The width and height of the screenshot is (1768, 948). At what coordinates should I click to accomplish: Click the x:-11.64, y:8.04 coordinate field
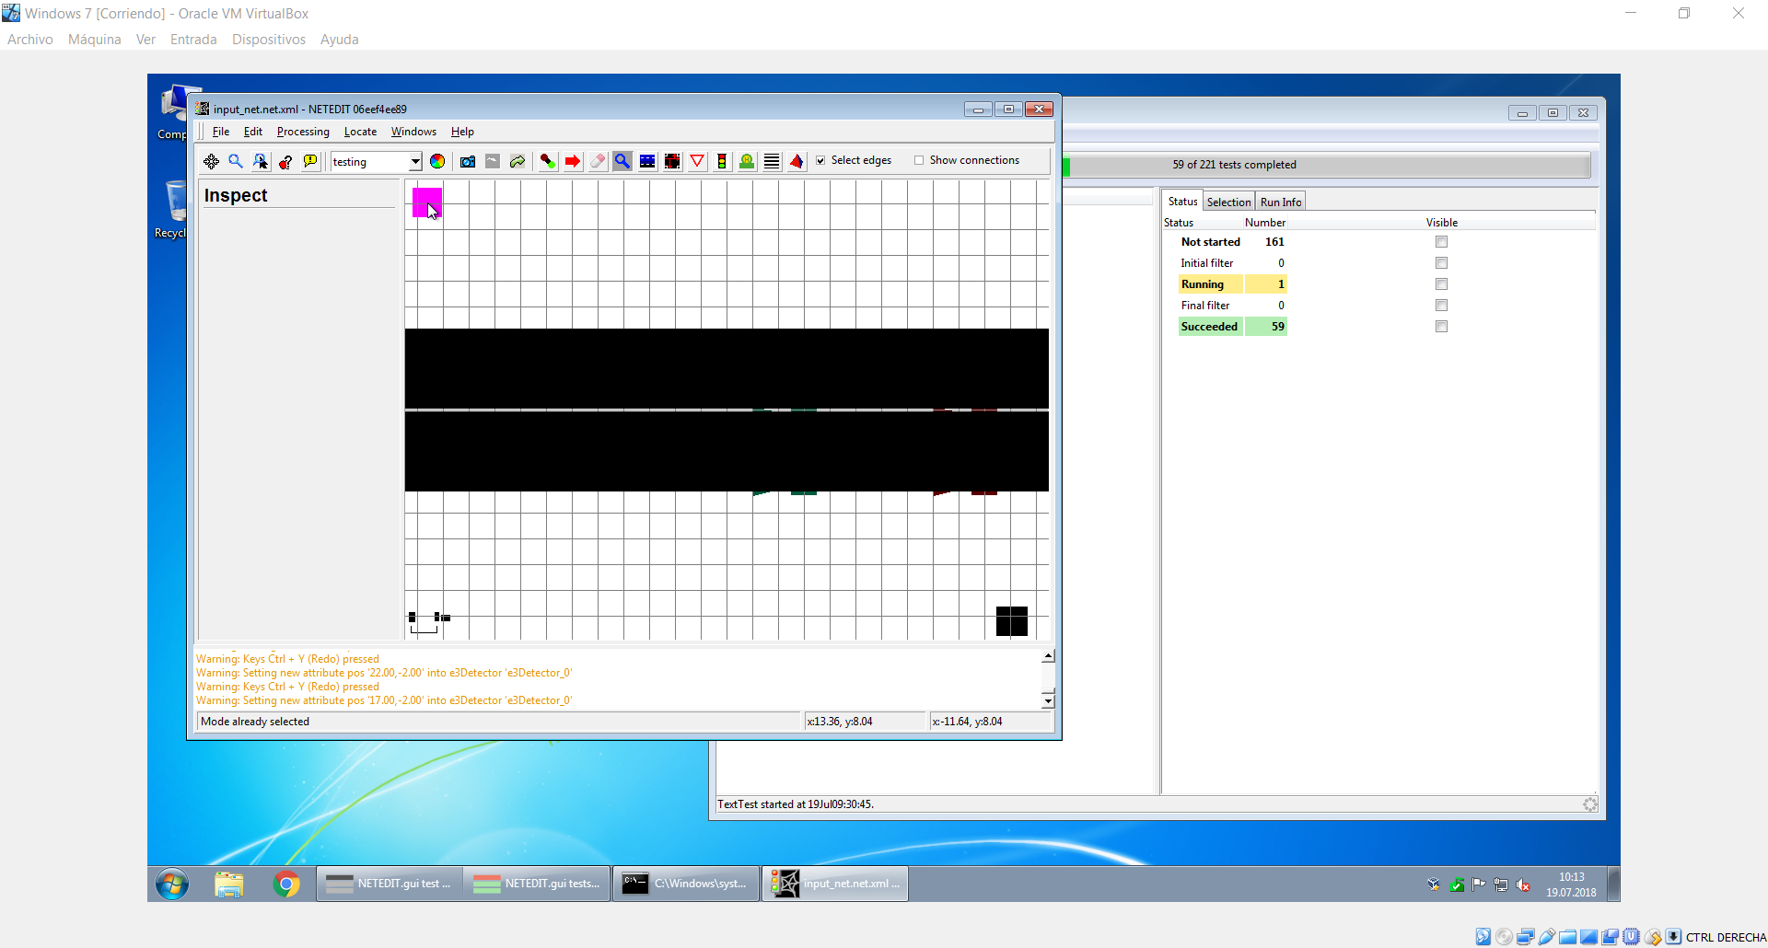pyautogui.click(x=990, y=722)
